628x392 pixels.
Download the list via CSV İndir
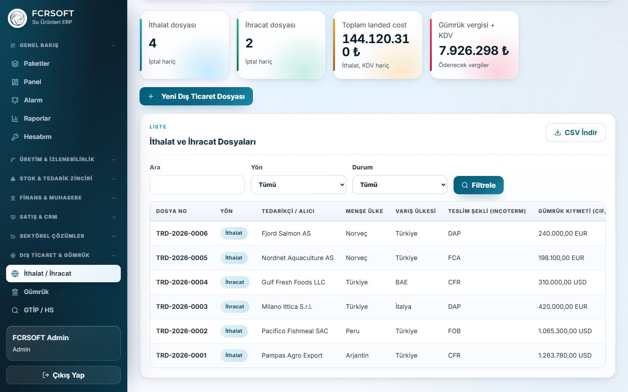(576, 132)
